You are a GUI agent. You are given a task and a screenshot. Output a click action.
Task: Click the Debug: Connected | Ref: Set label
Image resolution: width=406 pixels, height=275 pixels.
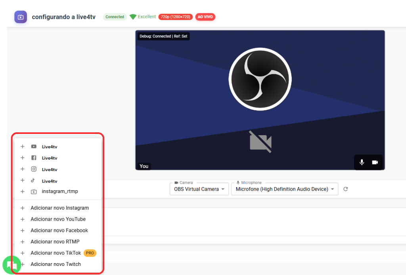click(163, 36)
